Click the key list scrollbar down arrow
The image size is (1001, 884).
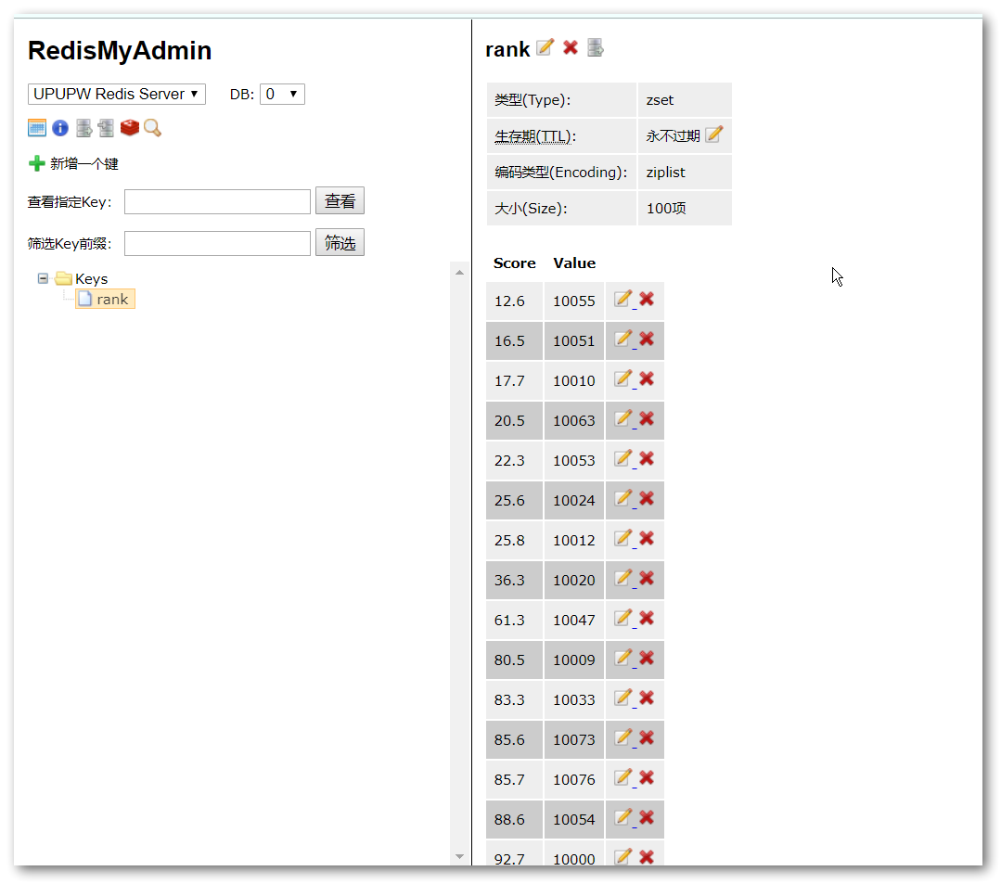coord(459,856)
